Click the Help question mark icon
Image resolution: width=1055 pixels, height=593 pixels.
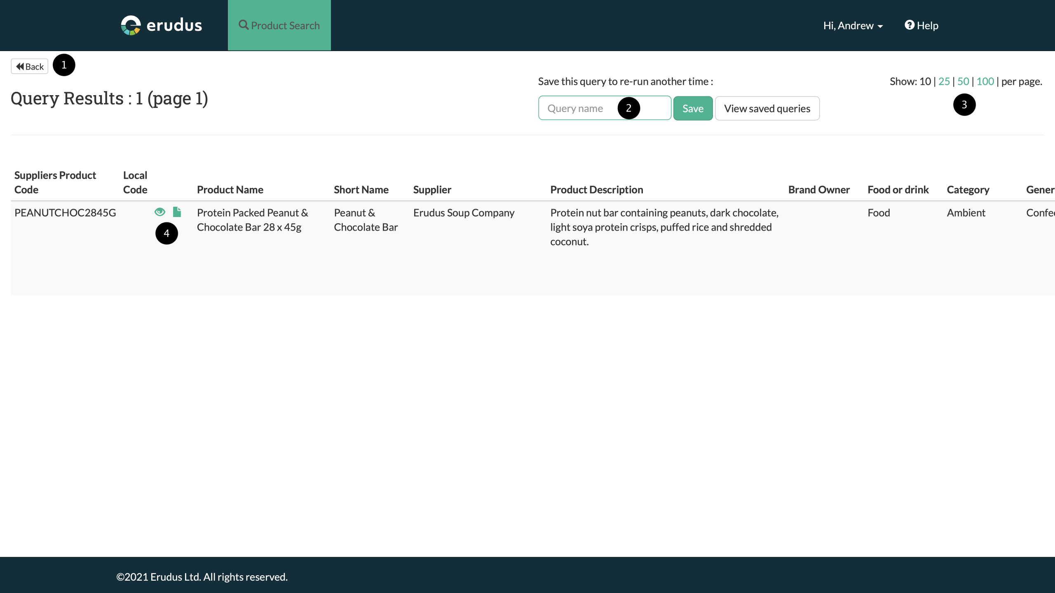click(x=909, y=25)
